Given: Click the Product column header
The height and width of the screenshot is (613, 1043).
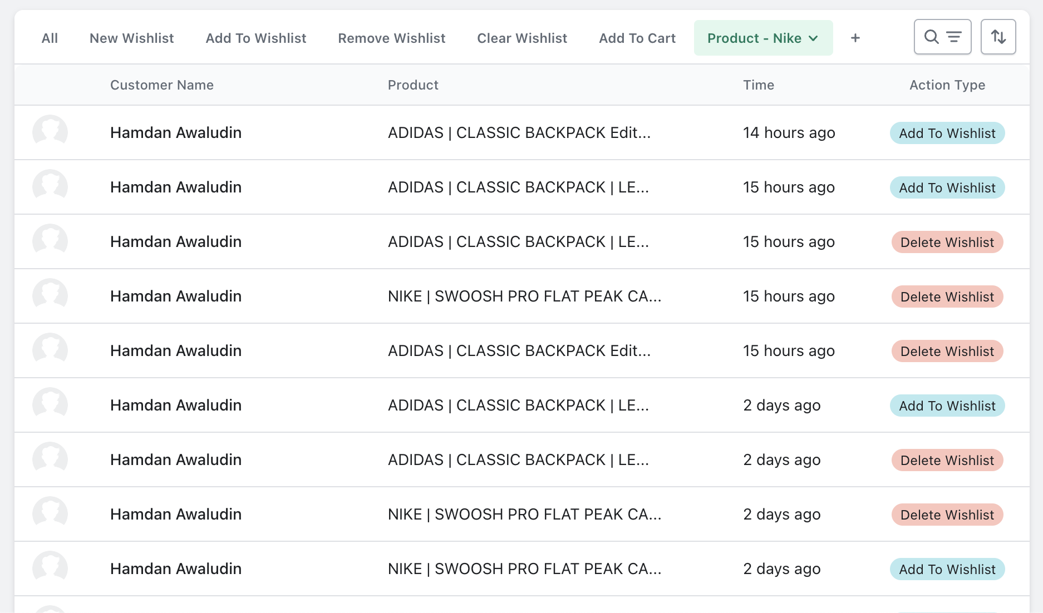Looking at the screenshot, I should coord(412,85).
